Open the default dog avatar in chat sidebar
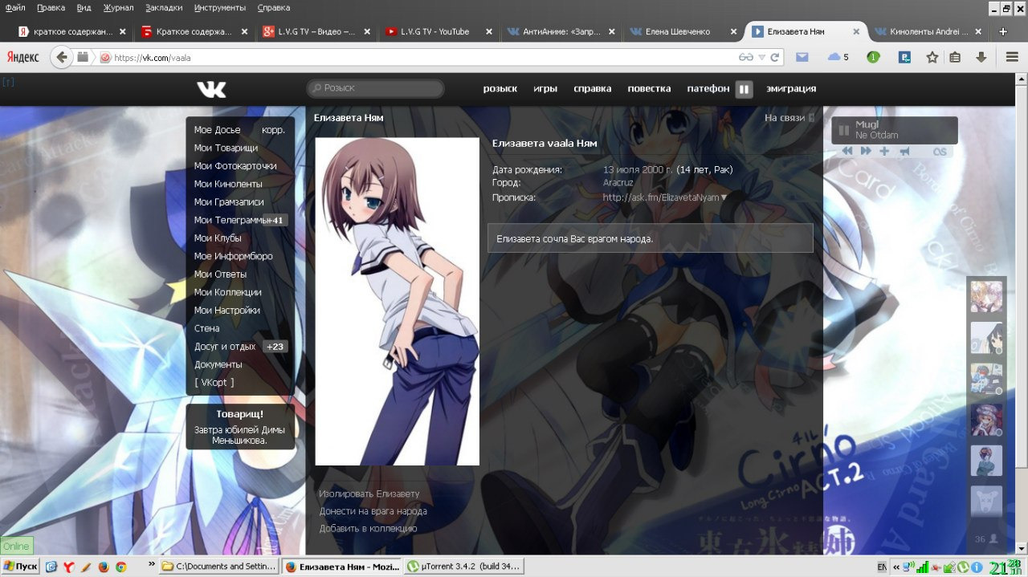Image resolution: width=1028 pixels, height=577 pixels. click(986, 502)
